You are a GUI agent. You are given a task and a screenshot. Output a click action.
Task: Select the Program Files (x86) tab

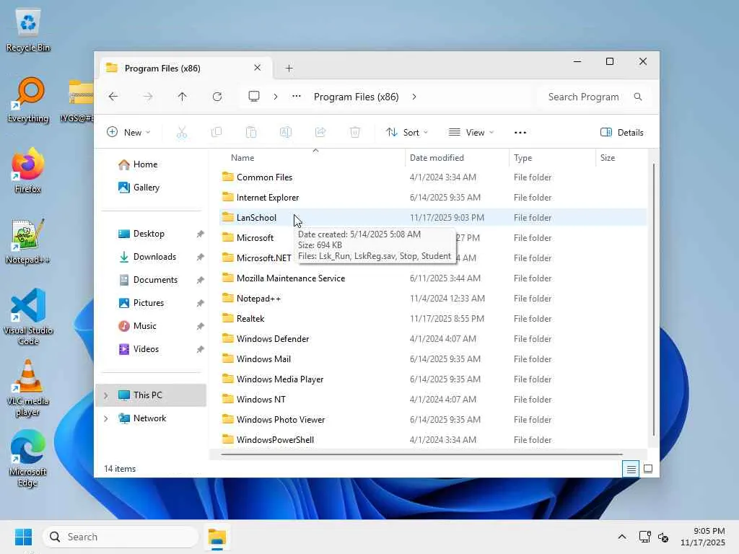[x=185, y=69]
